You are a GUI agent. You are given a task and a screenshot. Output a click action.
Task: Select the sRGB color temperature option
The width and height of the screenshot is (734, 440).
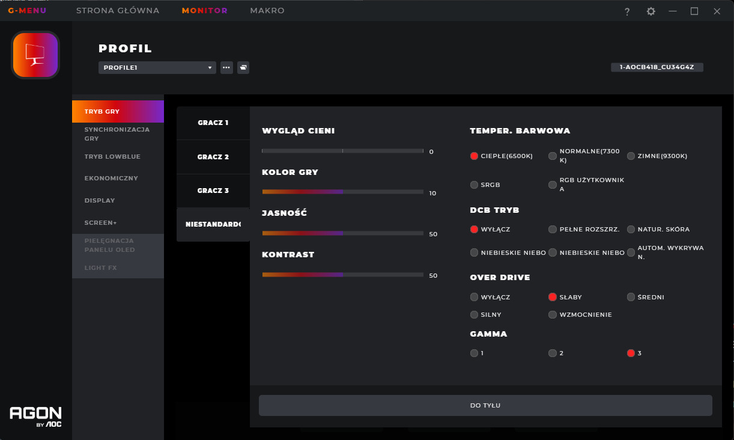pyautogui.click(x=475, y=185)
